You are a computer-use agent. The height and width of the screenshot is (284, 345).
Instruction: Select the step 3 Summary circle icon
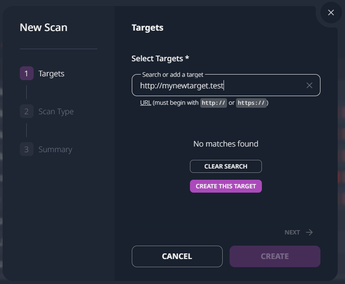click(27, 149)
